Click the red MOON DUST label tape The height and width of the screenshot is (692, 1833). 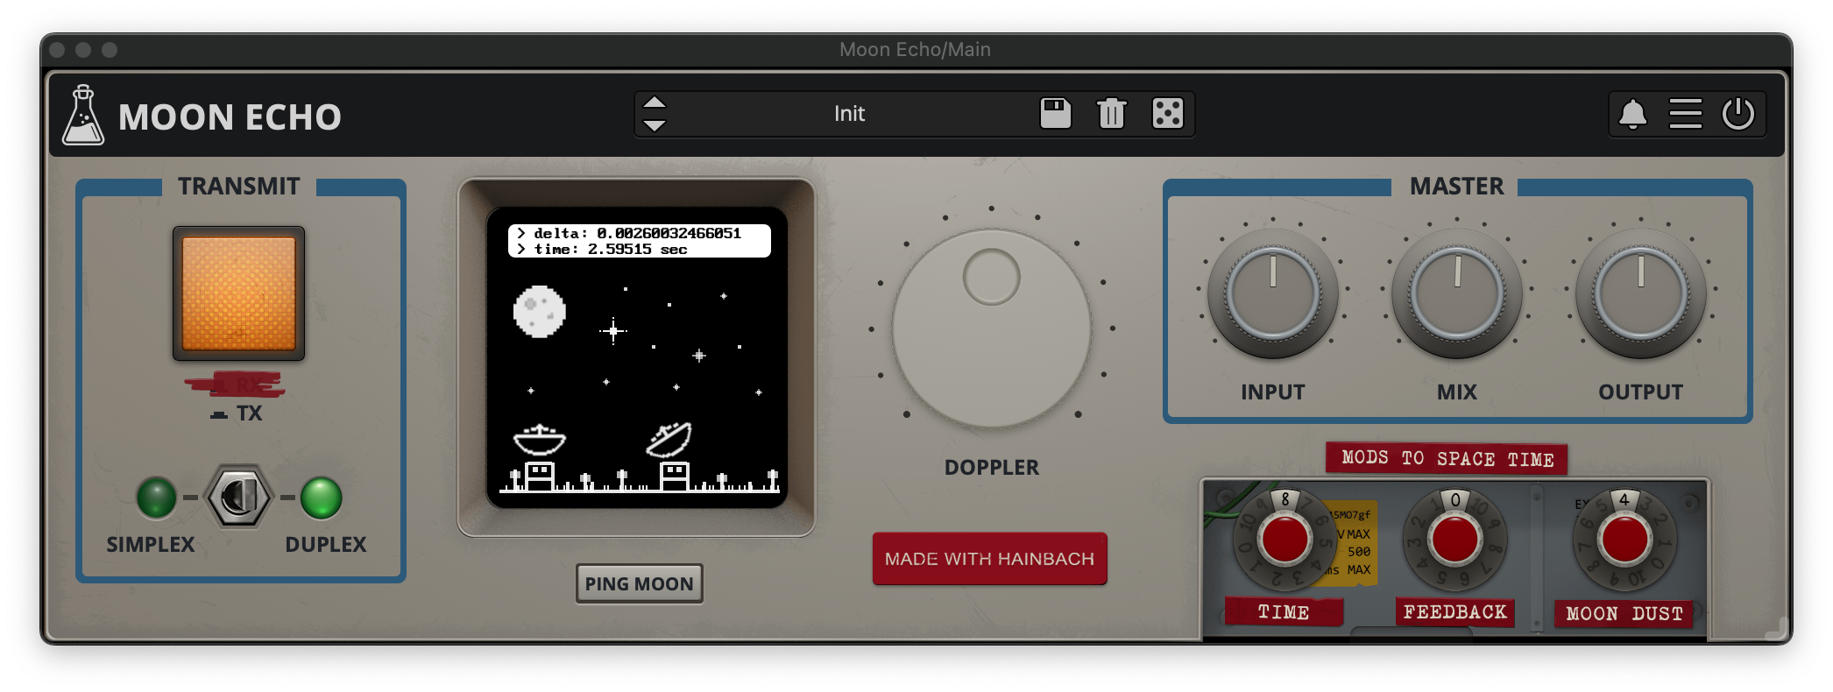coord(1624,613)
